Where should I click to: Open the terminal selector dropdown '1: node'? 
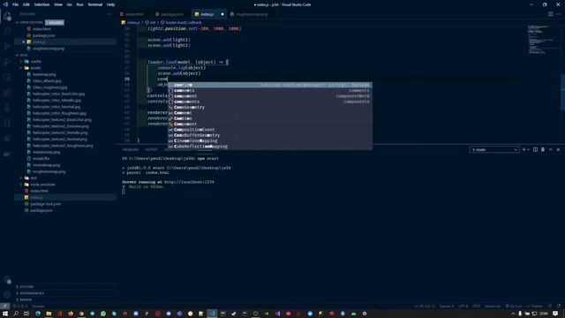pos(494,149)
